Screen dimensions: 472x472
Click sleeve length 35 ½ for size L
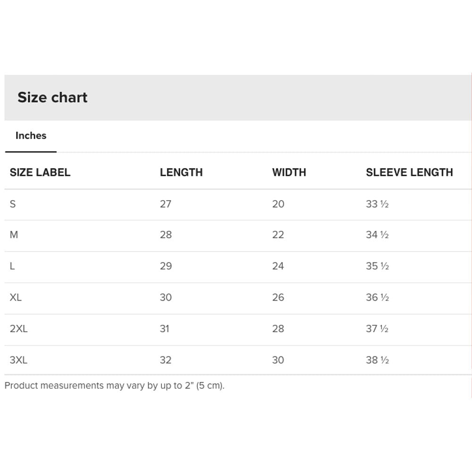tap(377, 266)
